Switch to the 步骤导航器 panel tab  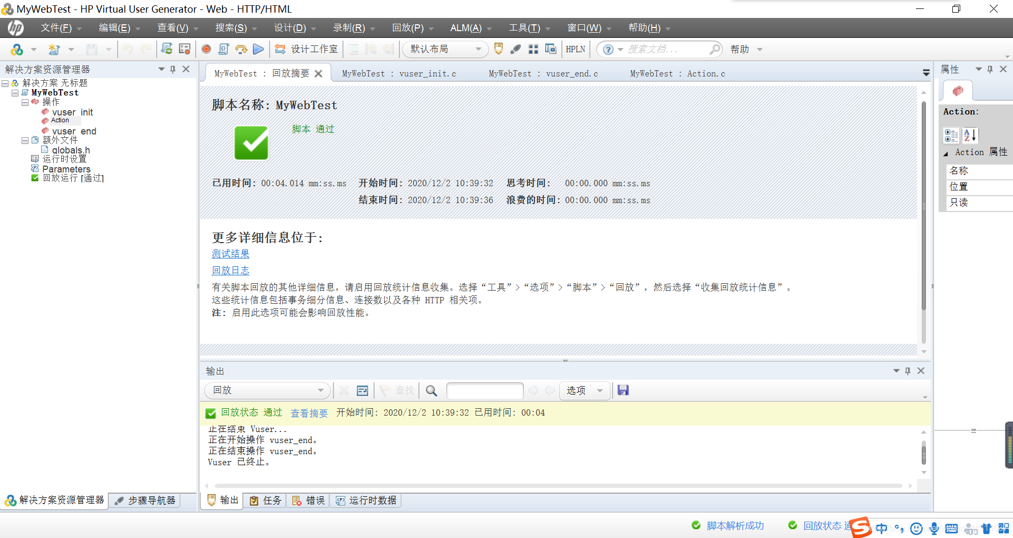[x=146, y=501]
